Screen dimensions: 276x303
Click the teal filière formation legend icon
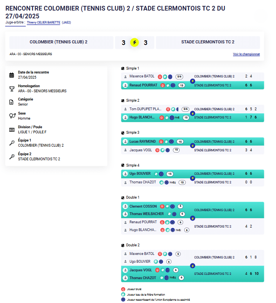123,294
